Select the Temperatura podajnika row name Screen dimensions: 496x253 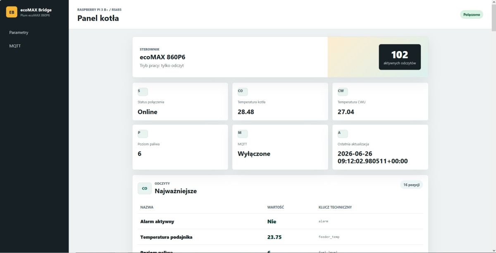click(x=166, y=237)
